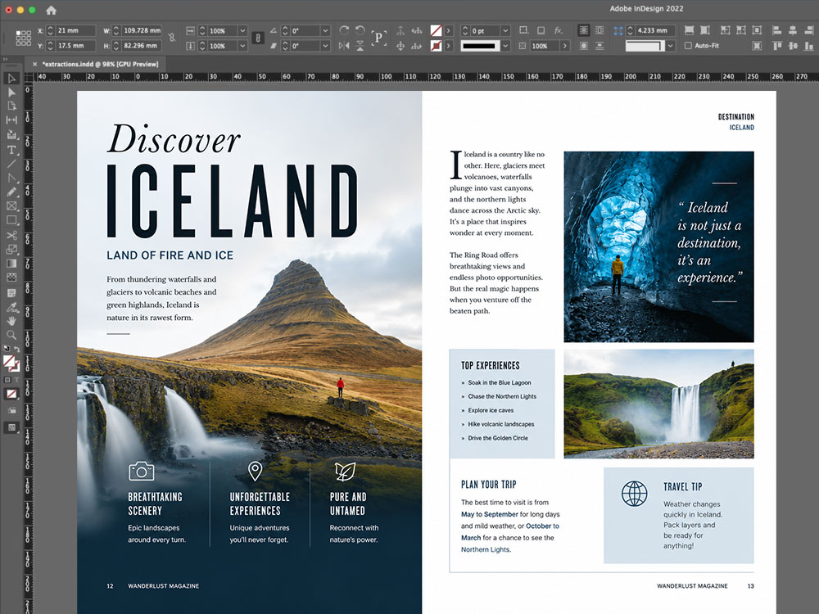Viewport: 819px width, 614px height.
Task: Click the Height field 82.296 mm
Action: tap(141, 46)
